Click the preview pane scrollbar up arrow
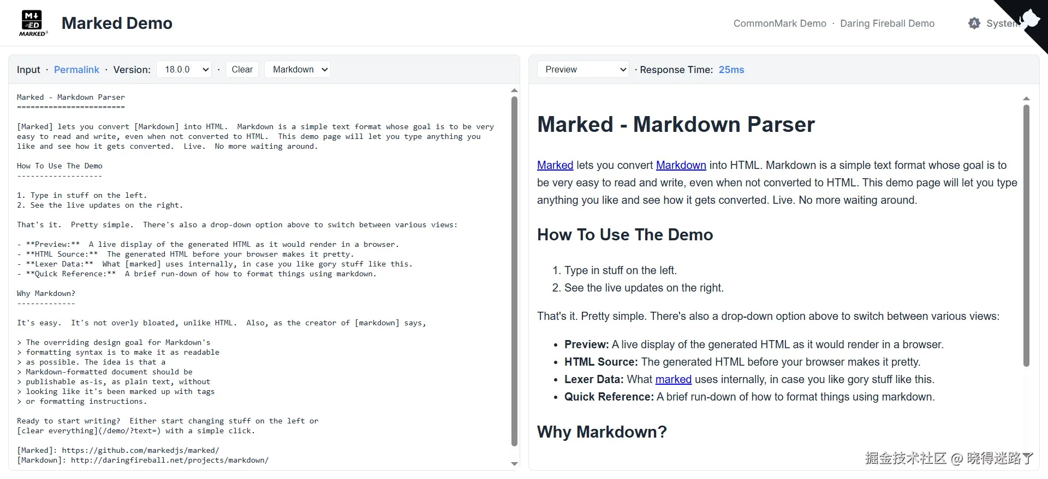This screenshot has height=479, width=1048. [1026, 99]
